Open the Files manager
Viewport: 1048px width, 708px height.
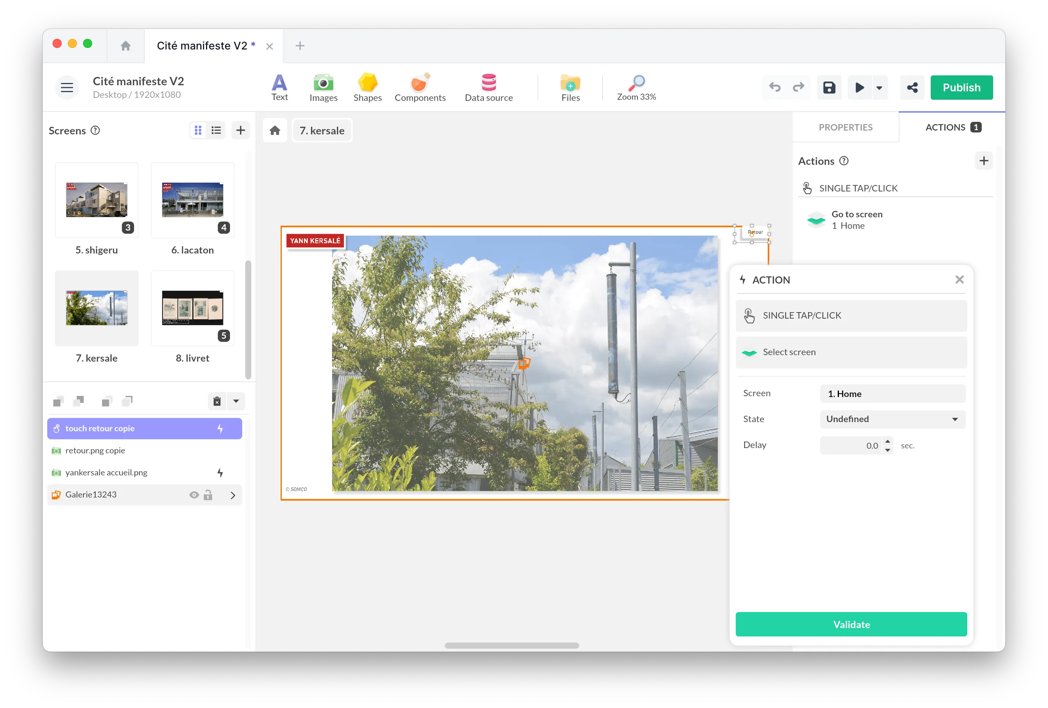570,88
